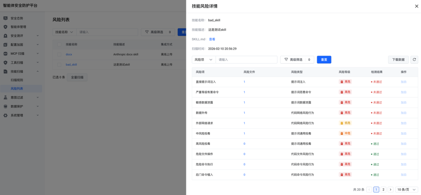Click 高级筛选 in the detail panel
The height and width of the screenshot is (195, 421).
coord(297,60)
